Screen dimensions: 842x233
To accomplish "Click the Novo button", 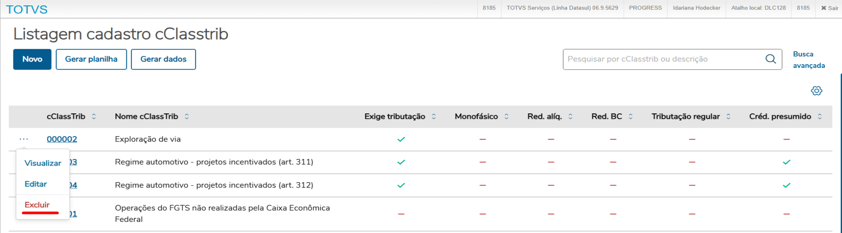I will point(32,59).
